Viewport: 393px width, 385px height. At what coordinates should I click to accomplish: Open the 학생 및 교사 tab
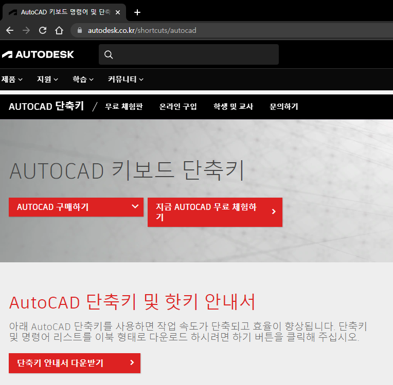click(233, 107)
